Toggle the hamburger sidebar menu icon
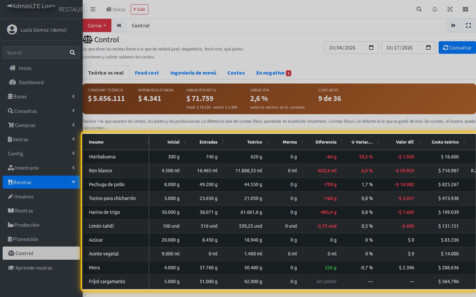Screen dimensions: 476x297 click(x=93, y=9)
